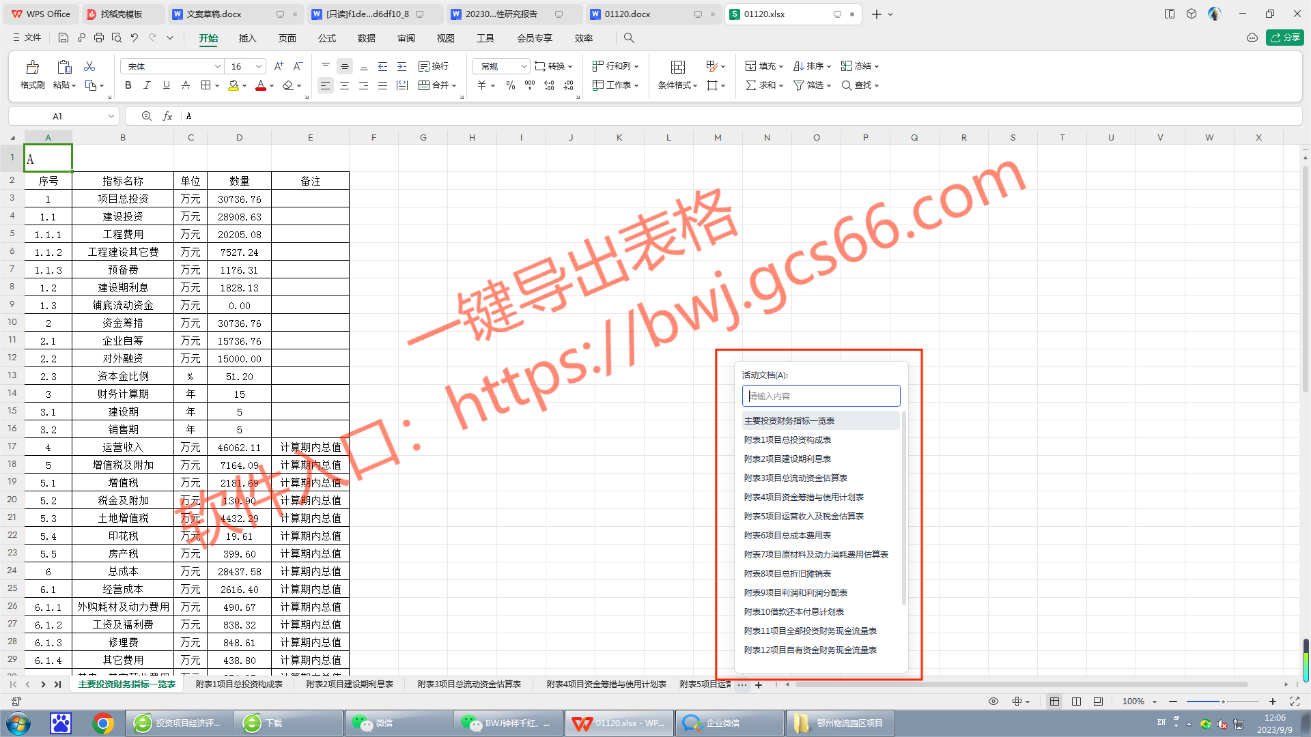
Task: Toggle bold formatting on selected cell
Action: click(x=128, y=85)
